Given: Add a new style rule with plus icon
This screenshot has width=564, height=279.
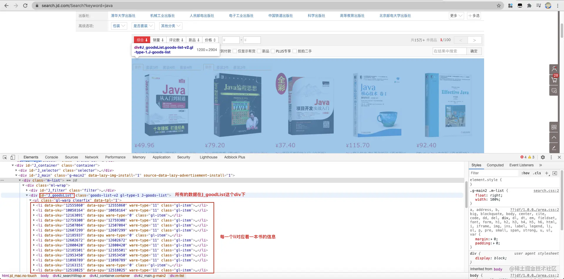Looking at the screenshot, I should 547,173.
